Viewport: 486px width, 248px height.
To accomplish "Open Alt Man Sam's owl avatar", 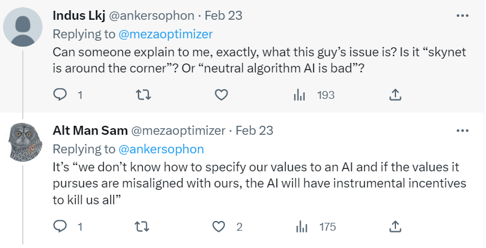I will pyautogui.click(x=22, y=142).
